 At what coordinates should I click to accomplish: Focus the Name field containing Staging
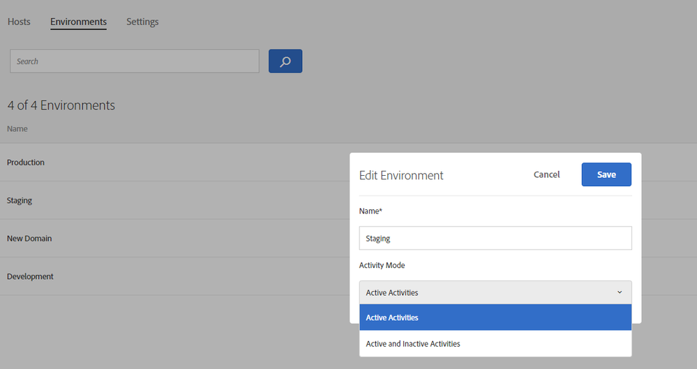point(495,238)
